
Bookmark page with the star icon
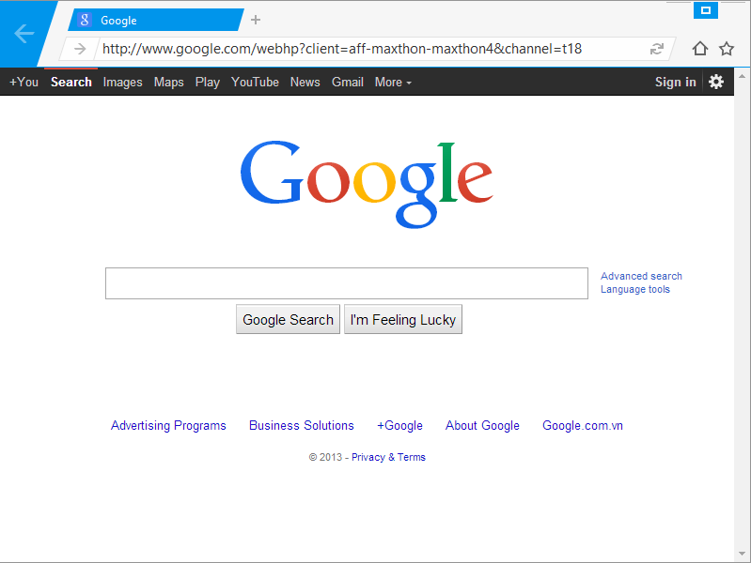[x=727, y=48]
